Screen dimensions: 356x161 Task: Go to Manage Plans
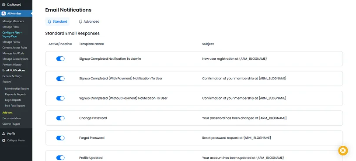(x=10, y=27)
